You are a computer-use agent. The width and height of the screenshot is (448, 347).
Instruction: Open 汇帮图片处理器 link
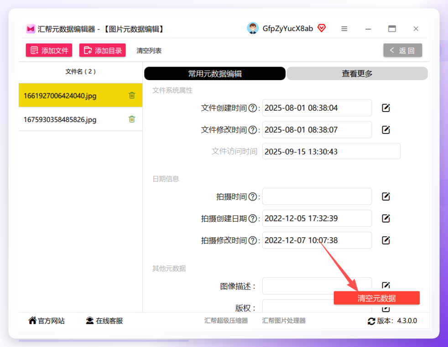[x=284, y=321]
